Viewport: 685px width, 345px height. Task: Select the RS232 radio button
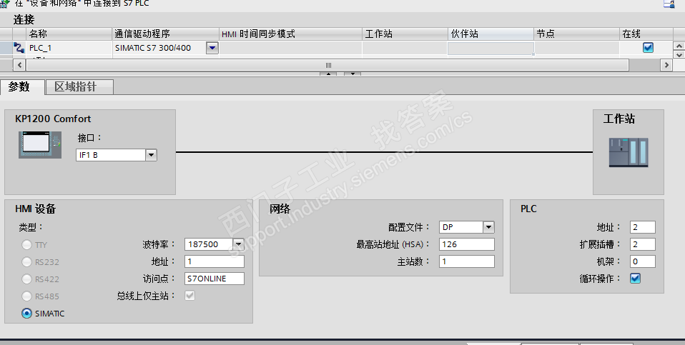tap(26, 261)
